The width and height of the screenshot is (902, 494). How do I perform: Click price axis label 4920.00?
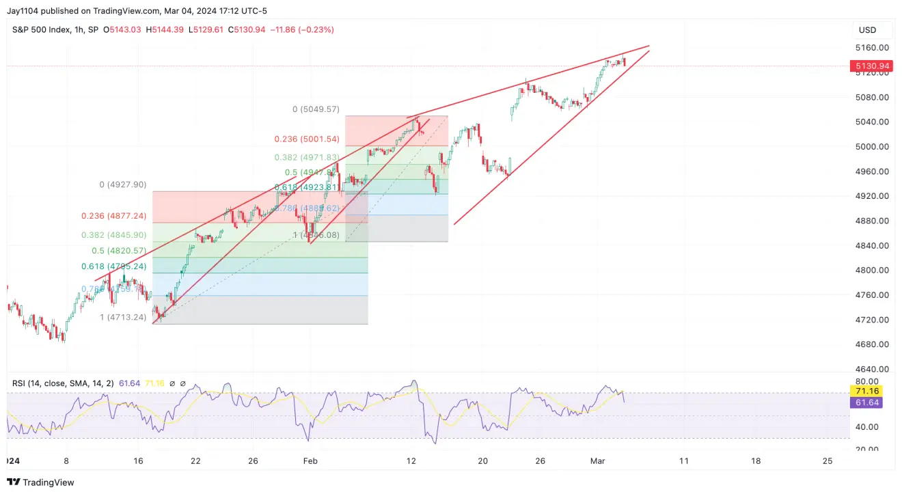click(x=872, y=196)
